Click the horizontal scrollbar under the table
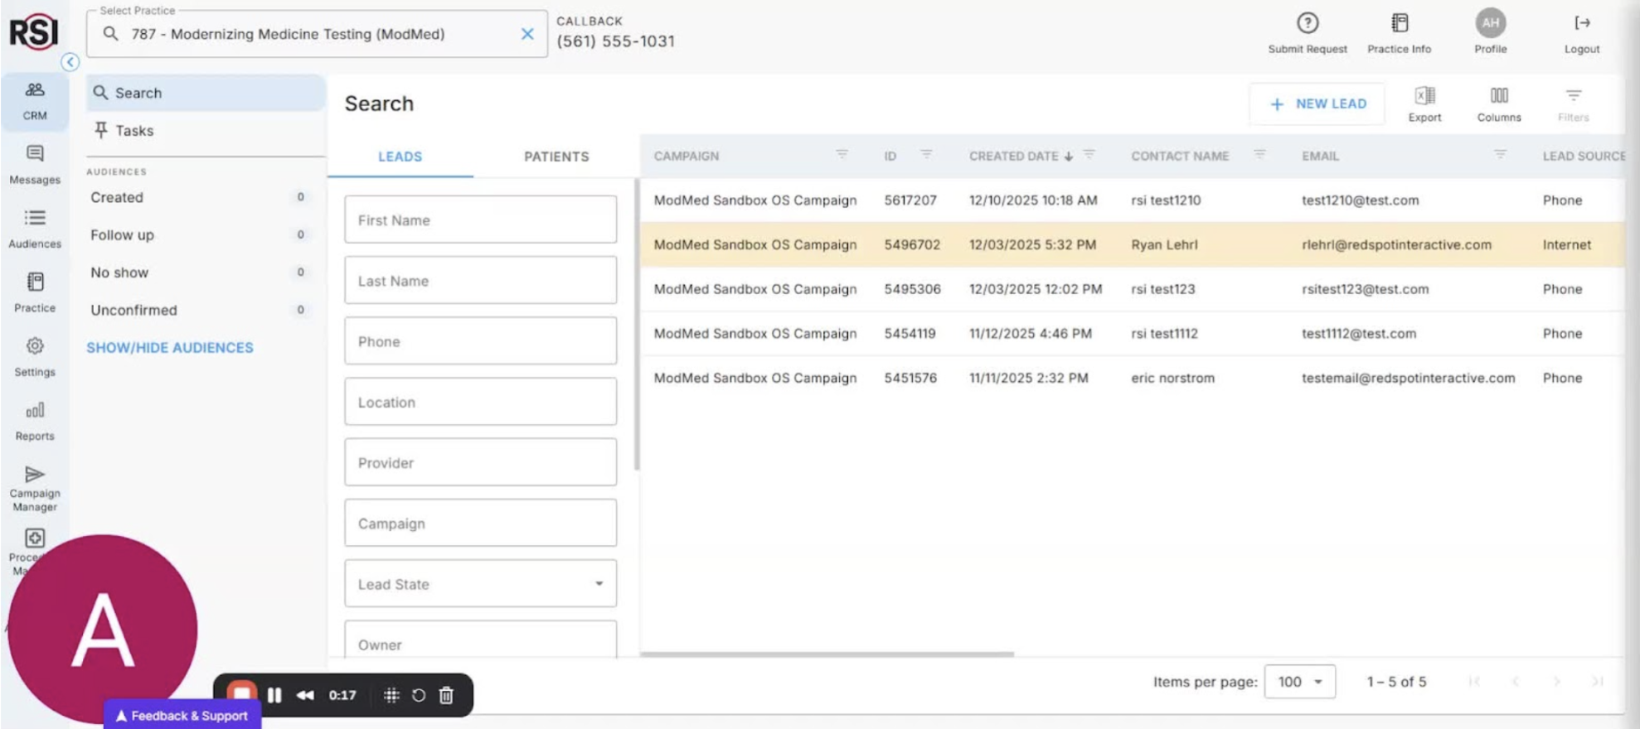Image resolution: width=1640 pixels, height=729 pixels. click(827, 654)
